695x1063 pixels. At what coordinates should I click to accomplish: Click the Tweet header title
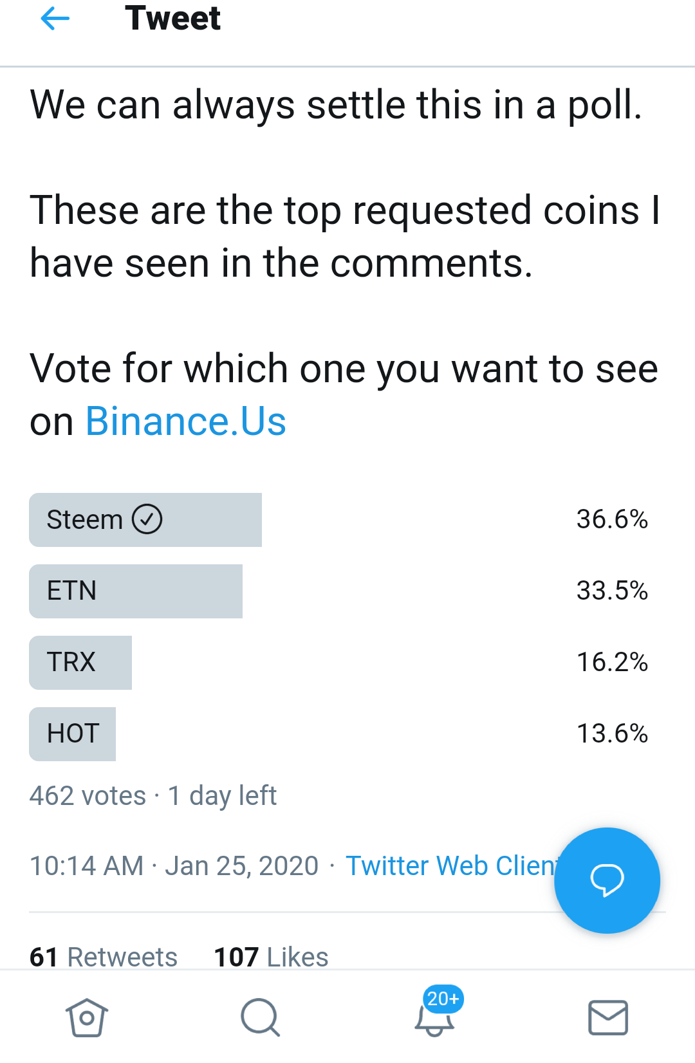click(x=172, y=18)
